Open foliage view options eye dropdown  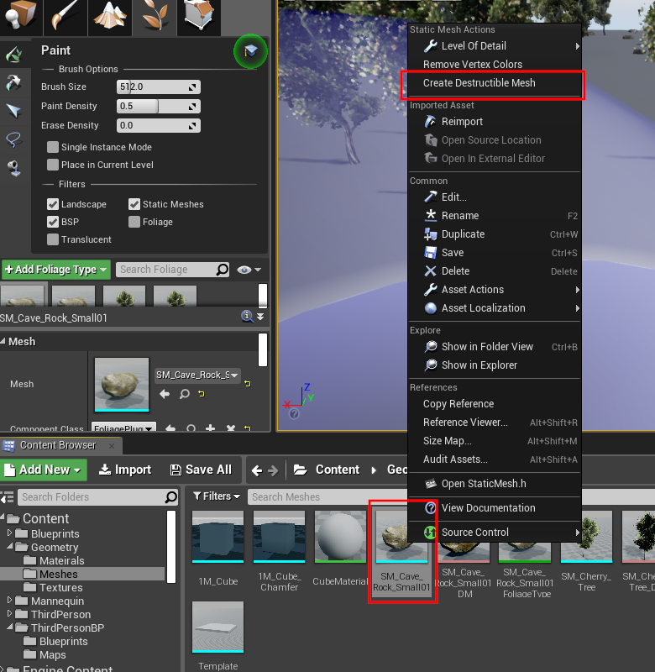pos(249,270)
